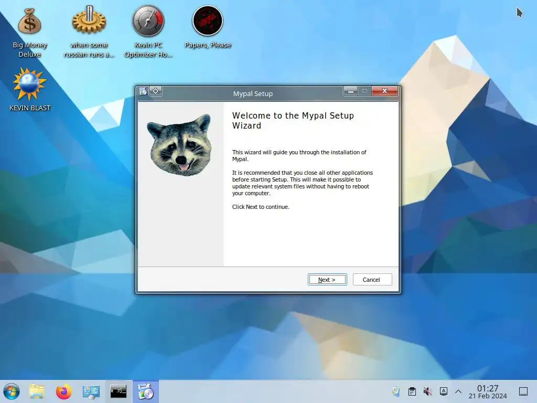The width and height of the screenshot is (537, 403).
Task: Open system settings taskbar icon
Action: [x=91, y=391]
